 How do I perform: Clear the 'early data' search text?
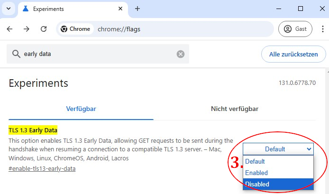(x=181, y=54)
